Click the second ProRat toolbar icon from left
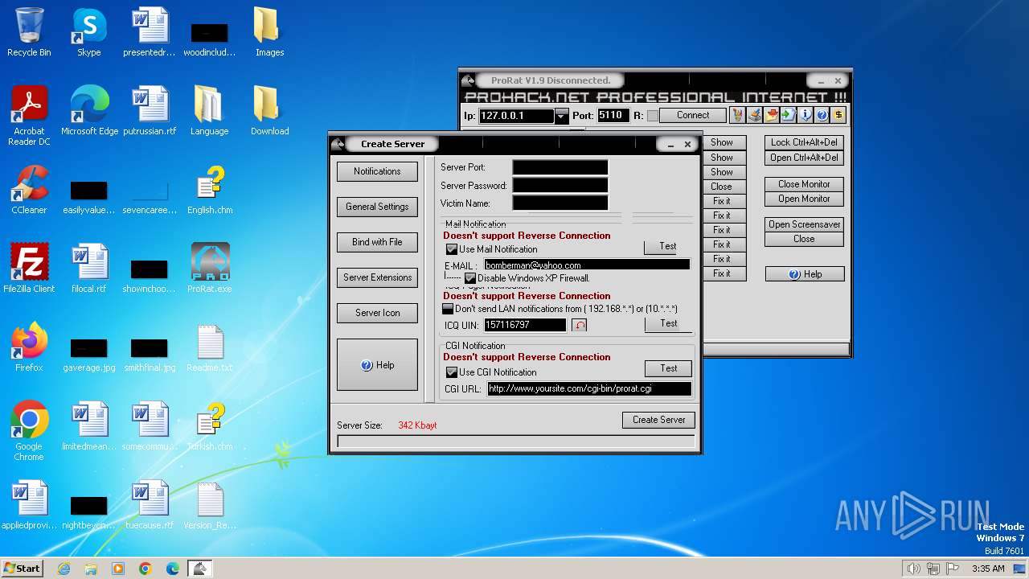This screenshot has height=579, width=1029. pyautogui.click(x=755, y=115)
